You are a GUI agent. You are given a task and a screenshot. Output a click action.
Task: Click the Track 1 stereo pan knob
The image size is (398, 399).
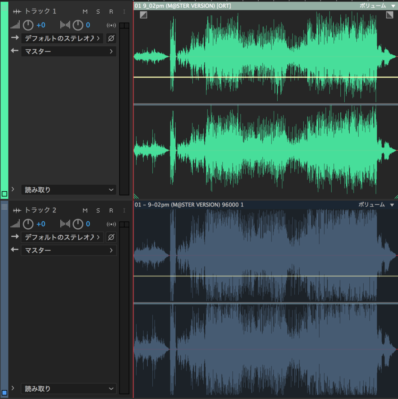[78, 25]
